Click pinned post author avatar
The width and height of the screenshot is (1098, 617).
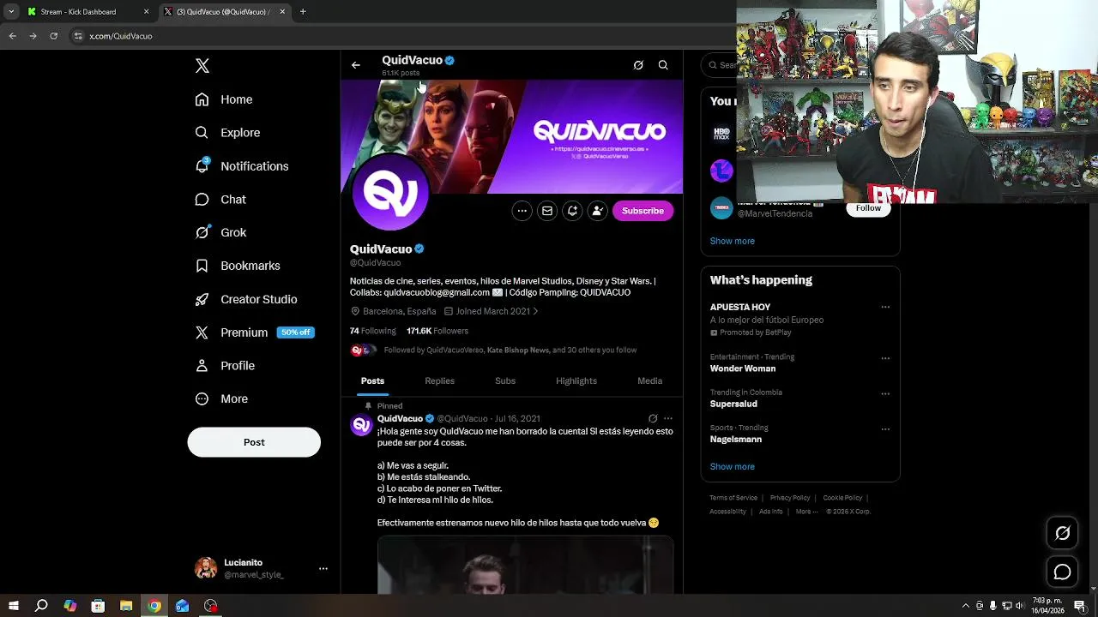361,425
